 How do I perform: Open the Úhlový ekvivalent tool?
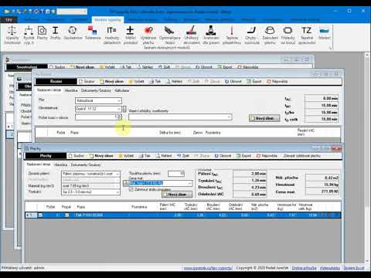point(192,35)
